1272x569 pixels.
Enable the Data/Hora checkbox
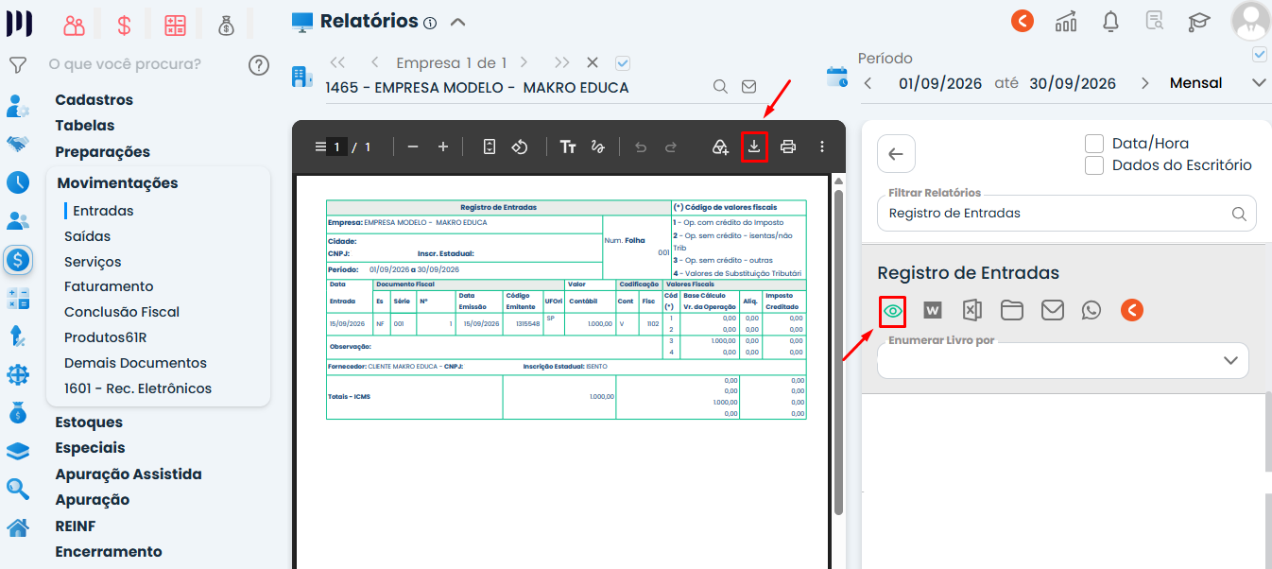(1094, 144)
